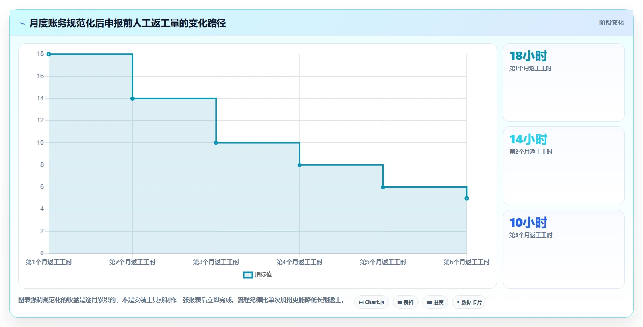Click the y-axis value 18

click(x=40, y=54)
